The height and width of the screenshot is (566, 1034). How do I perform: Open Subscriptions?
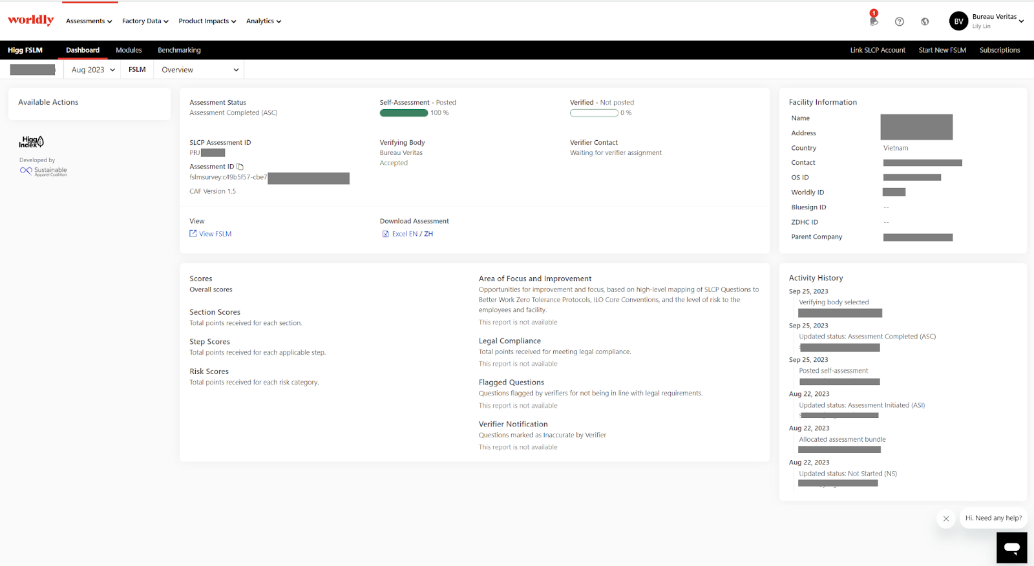click(x=1000, y=50)
